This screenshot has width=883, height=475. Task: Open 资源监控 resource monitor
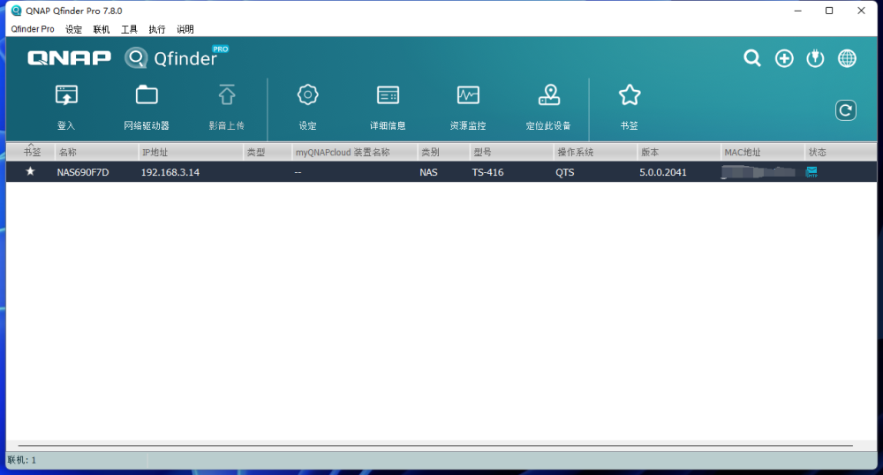468,108
